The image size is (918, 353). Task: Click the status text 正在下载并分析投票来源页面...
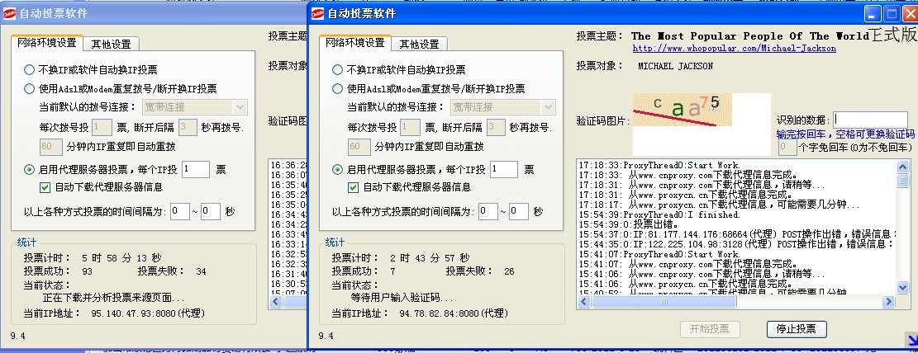[113, 298]
